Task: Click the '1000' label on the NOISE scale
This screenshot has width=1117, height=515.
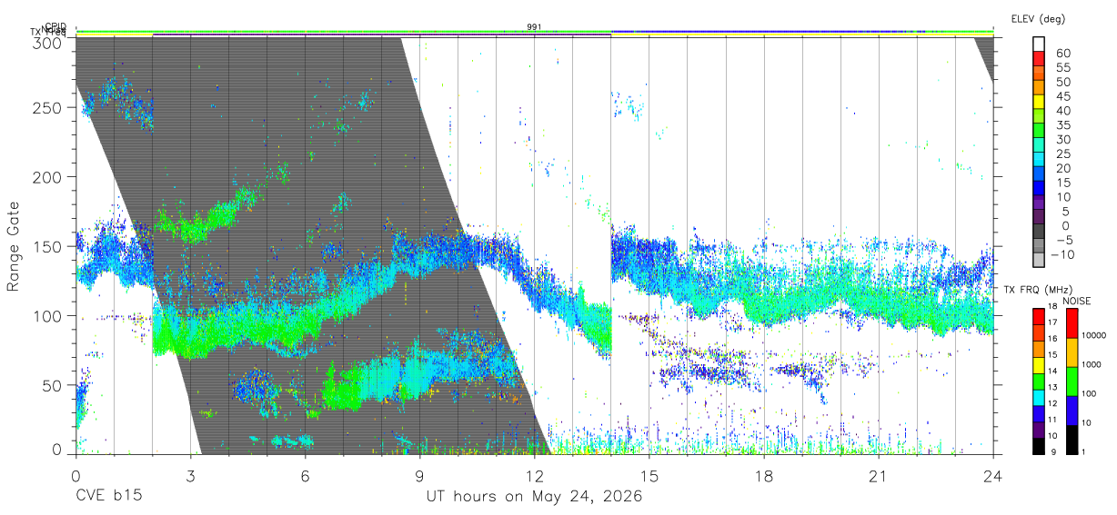Action: (1093, 365)
